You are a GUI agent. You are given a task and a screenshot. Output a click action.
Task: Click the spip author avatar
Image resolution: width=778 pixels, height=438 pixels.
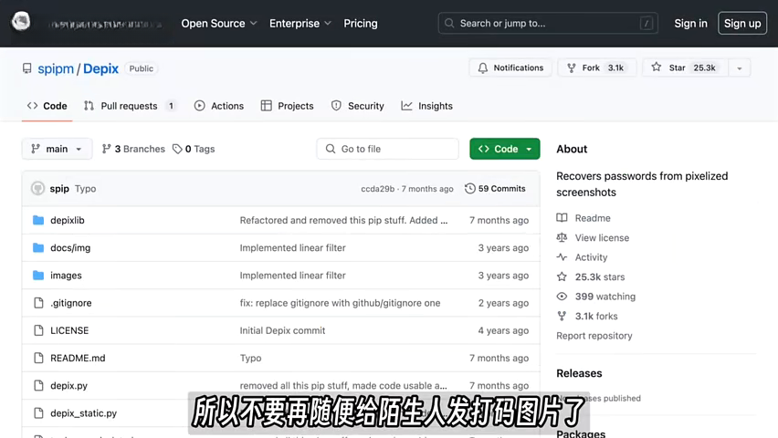(x=37, y=189)
